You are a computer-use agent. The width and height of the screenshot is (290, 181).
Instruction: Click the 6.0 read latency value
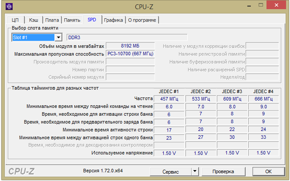[x=169, y=107]
